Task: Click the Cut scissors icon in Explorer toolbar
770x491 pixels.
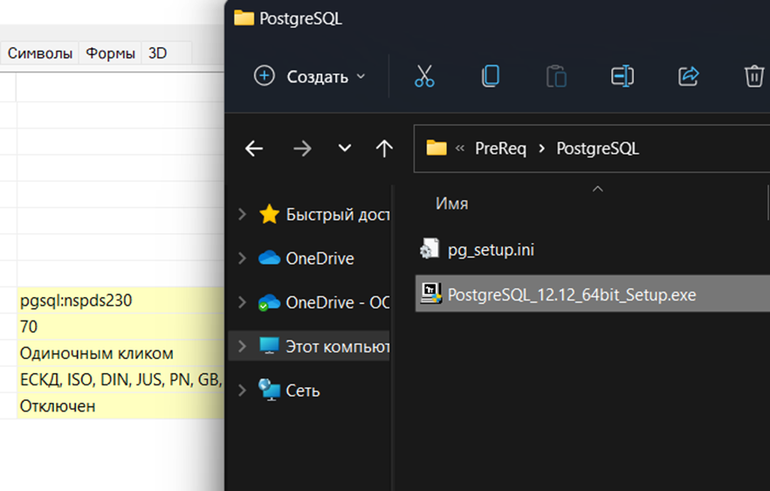Action: coord(424,76)
